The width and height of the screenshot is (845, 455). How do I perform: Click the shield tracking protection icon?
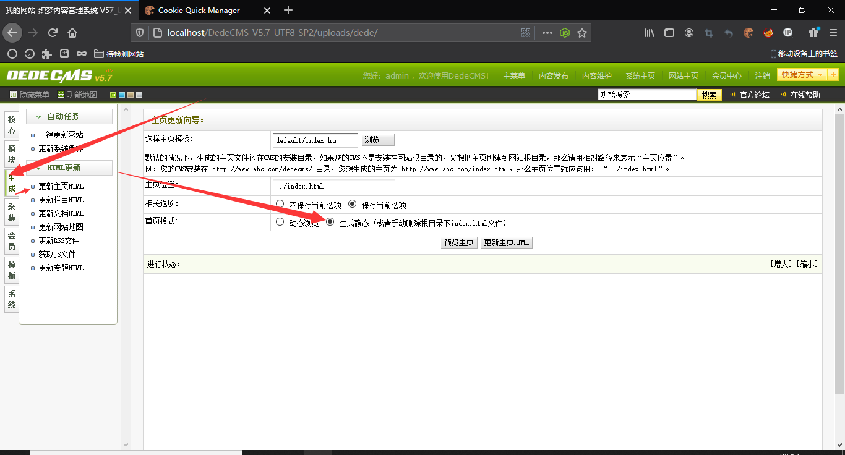140,33
